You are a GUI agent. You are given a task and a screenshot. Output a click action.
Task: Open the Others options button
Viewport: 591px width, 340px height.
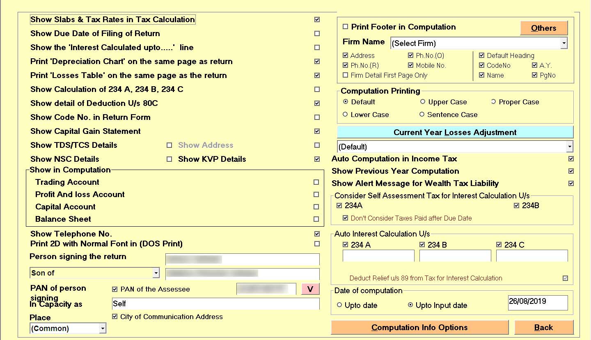point(543,28)
